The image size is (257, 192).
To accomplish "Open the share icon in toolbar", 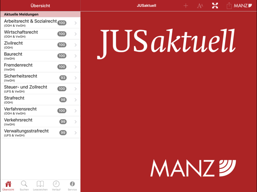I will tap(229, 6).
